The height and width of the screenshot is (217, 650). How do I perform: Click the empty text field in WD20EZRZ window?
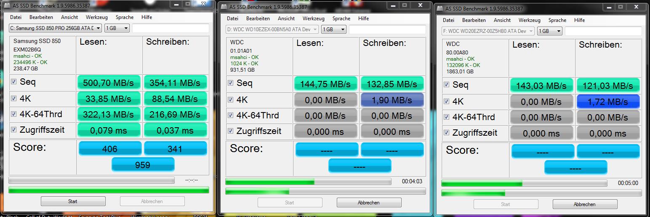(603, 31)
